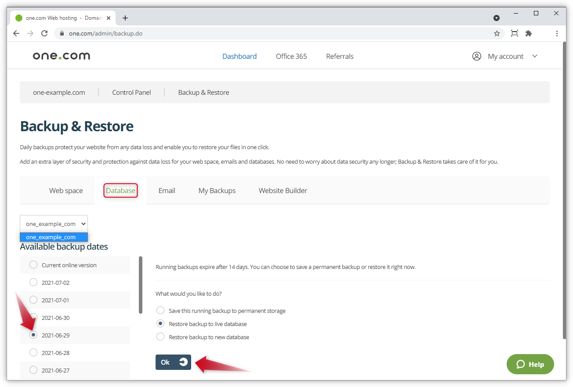Open Chrome's three-dot menu
This screenshot has height=387, width=573.
tap(557, 33)
